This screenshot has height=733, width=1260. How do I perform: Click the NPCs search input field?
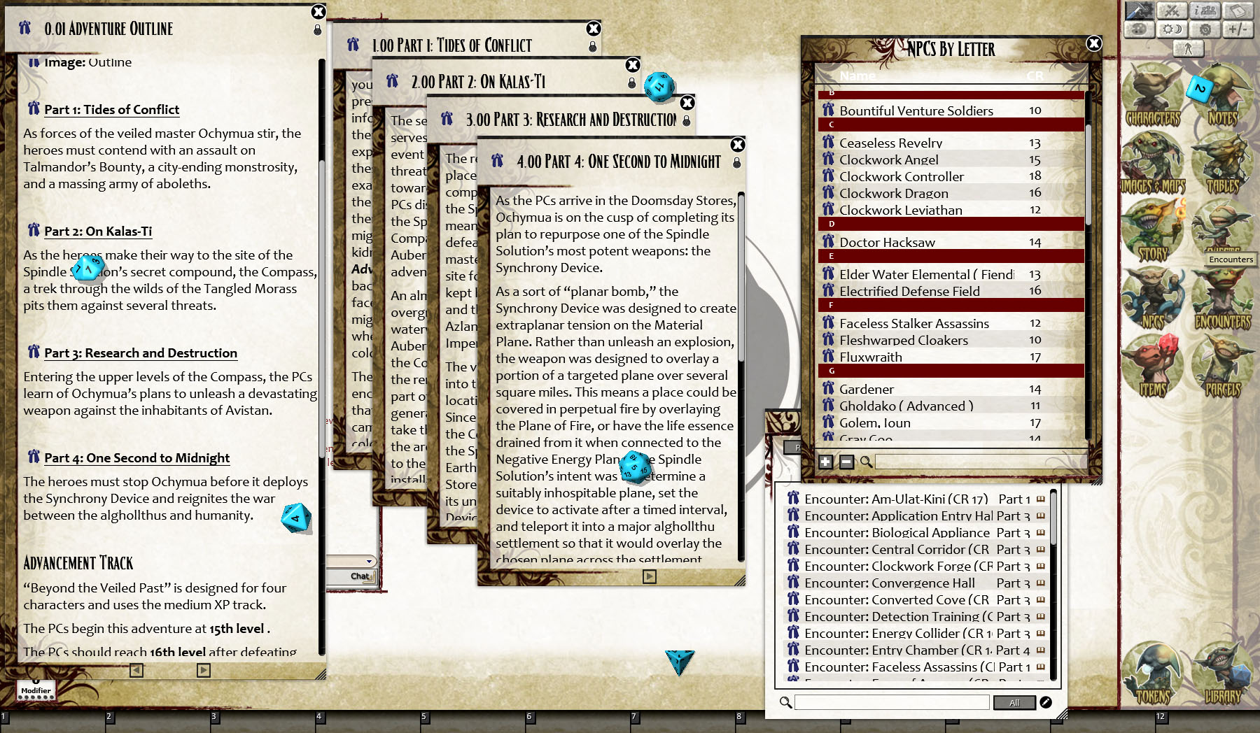pos(980,462)
